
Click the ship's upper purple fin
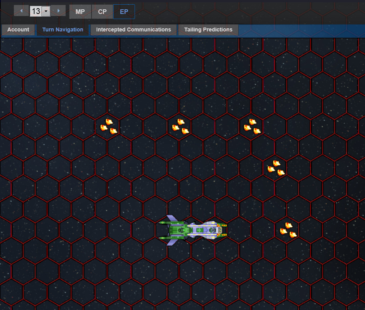pos(171,219)
